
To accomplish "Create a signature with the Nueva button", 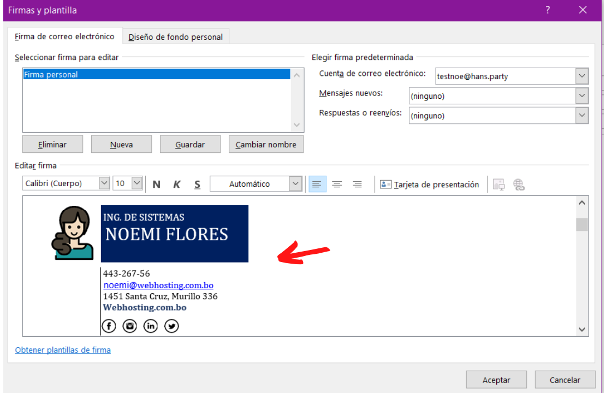I will click(x=121, y=144).
